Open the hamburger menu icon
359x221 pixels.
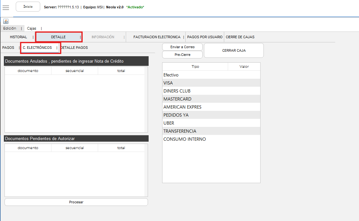(x=6, y=8)
